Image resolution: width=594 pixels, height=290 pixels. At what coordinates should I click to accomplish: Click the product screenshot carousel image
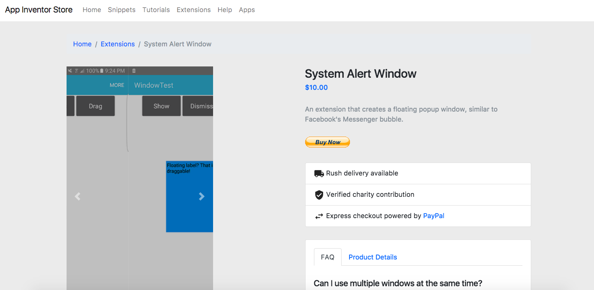coord(139,138)
